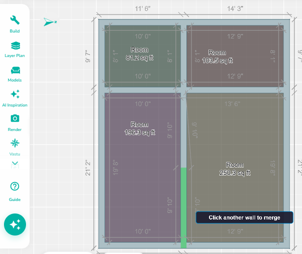The width and height of the screenshot is (302, 254).
Task: Select the 250.3 sq ft room
Action: (x=235, y=167)
